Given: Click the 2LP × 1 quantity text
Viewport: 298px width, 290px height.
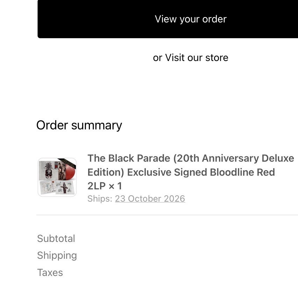Looking at the screenshot, I should pyautogui.click(x=105, y=186).
